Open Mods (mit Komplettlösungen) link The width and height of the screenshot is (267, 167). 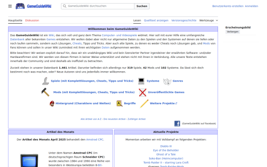94,92
